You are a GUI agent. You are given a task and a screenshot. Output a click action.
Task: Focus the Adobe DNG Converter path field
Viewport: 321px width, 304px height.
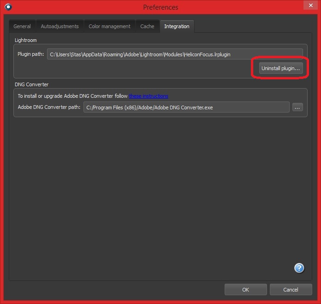pyautogui.click(x=186, y=107)
